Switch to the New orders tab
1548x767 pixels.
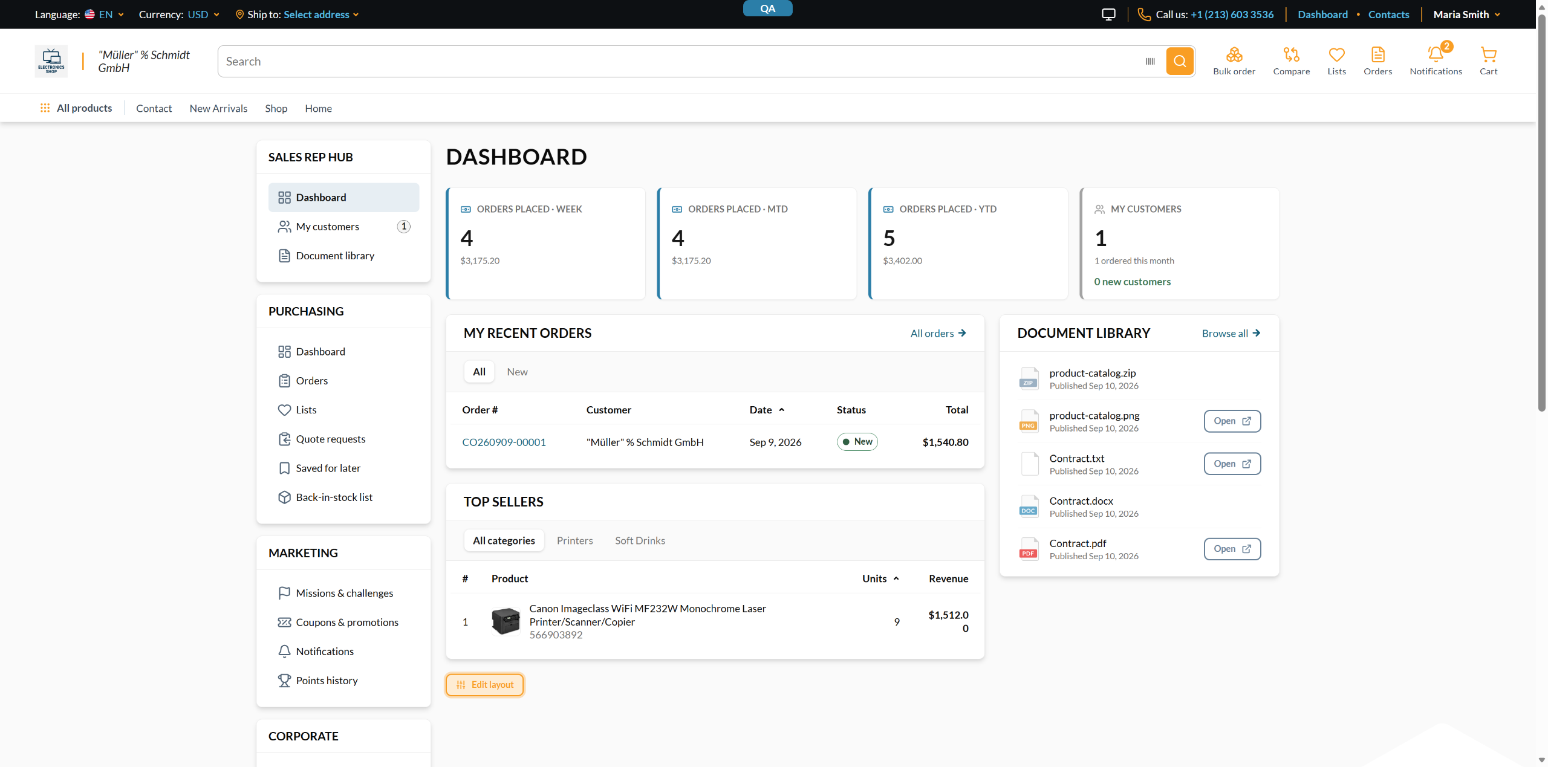[x=517, y=372]
